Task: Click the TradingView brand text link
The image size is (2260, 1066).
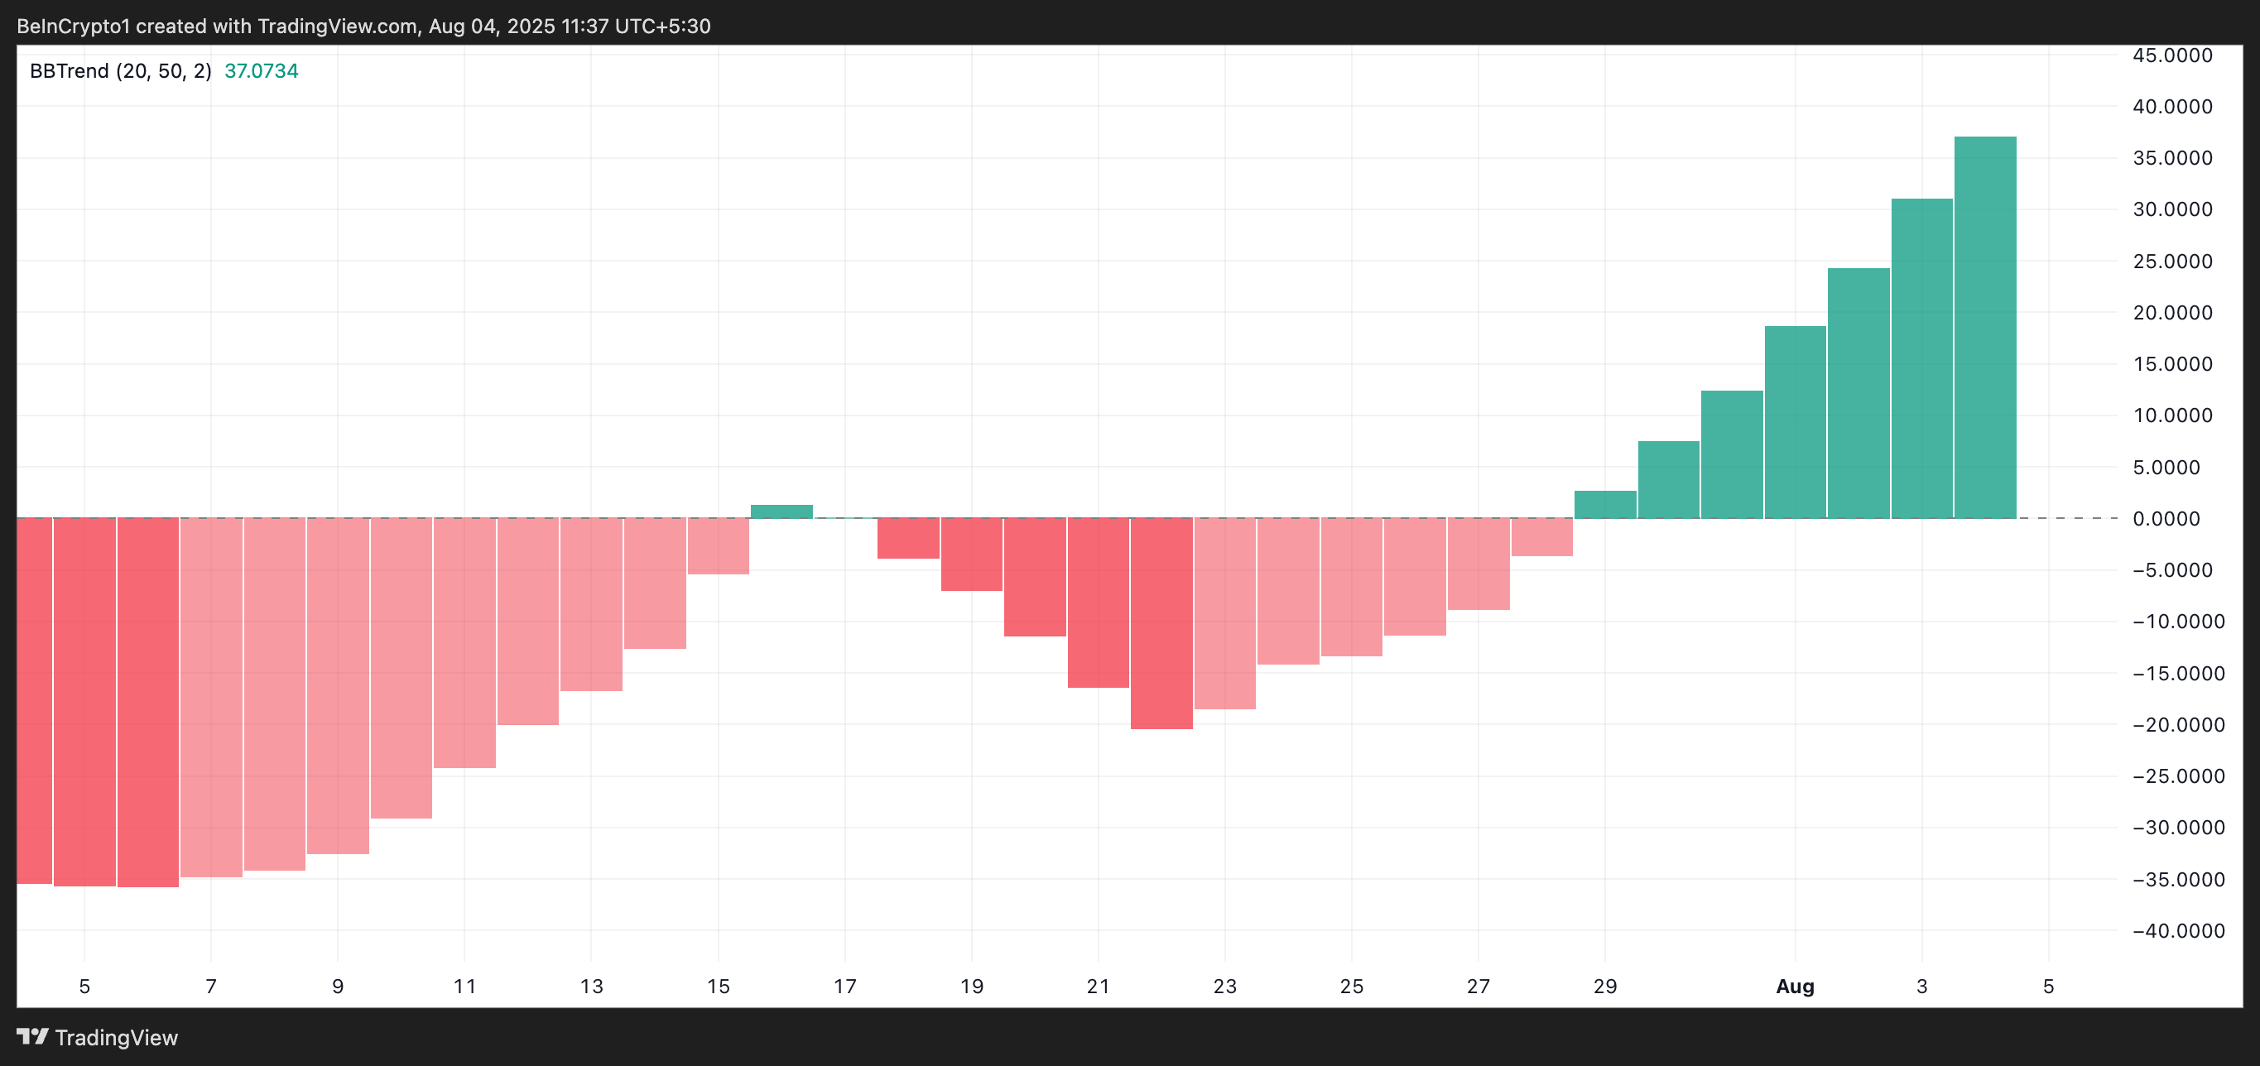Action: tap(116, 1038)
